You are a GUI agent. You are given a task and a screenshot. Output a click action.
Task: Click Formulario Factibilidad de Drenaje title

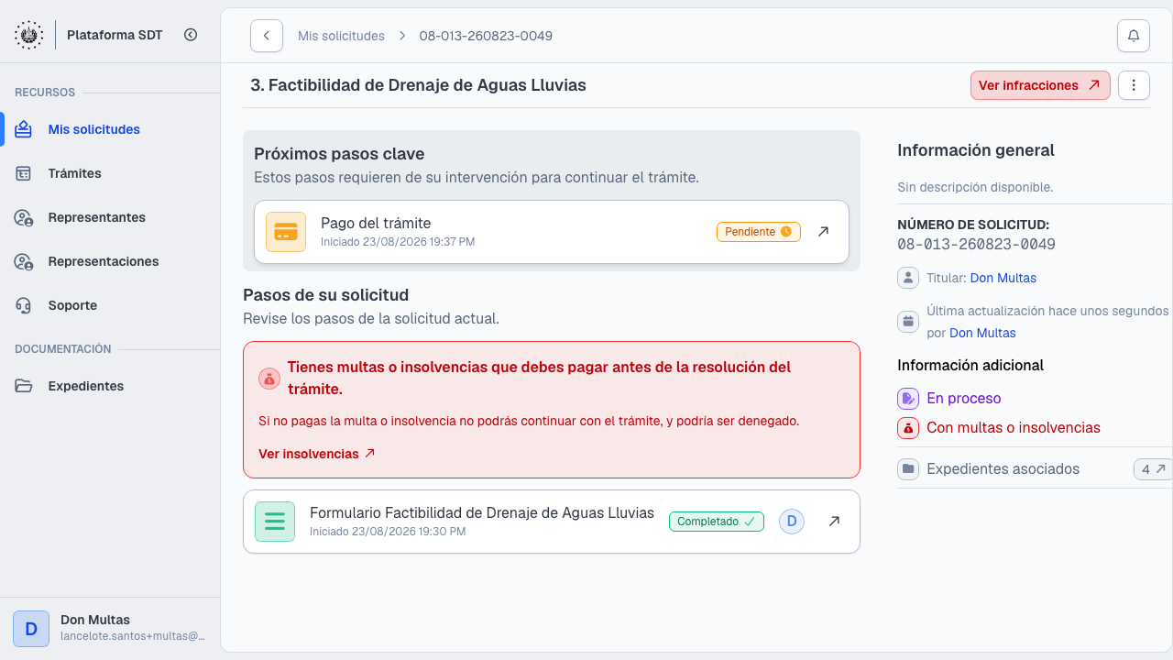(482, 512)
